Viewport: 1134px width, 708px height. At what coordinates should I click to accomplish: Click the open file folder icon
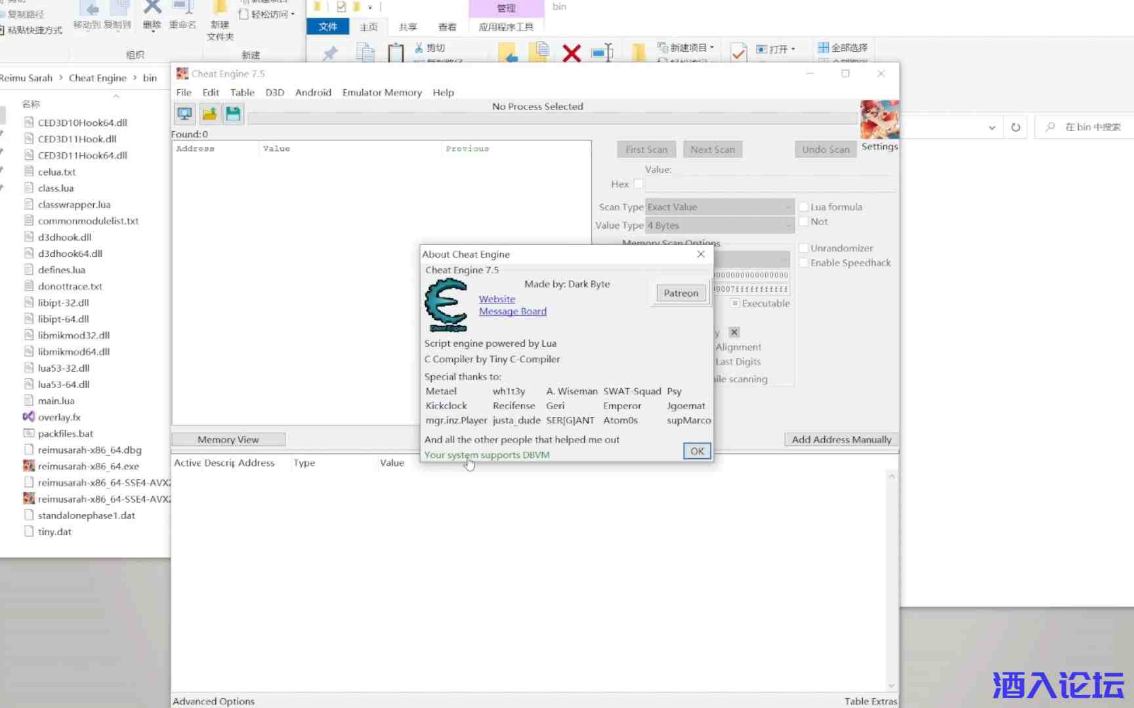[x=209, y=114]
